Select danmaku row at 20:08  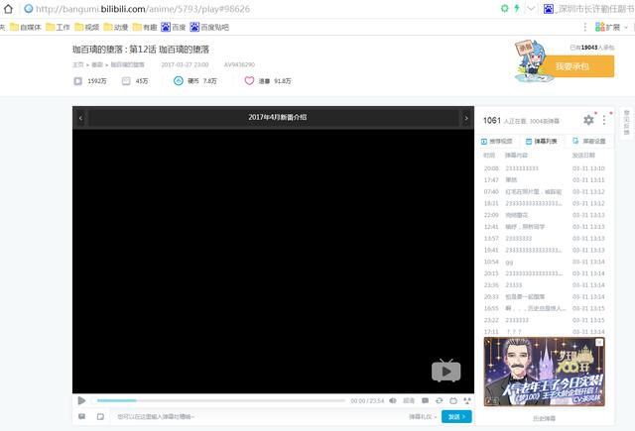click(545, 168)
